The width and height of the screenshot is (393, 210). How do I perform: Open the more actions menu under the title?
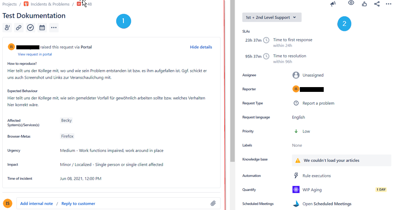(x=54, y=27)
